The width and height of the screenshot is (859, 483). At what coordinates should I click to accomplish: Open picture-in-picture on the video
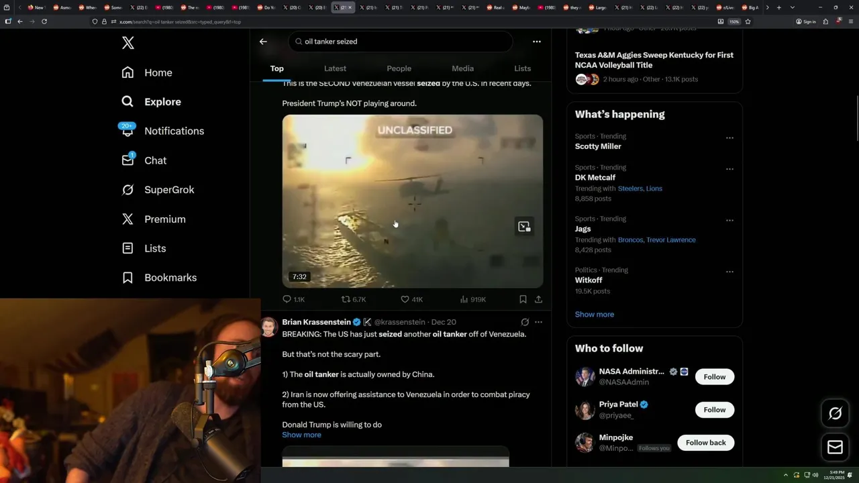524,227
